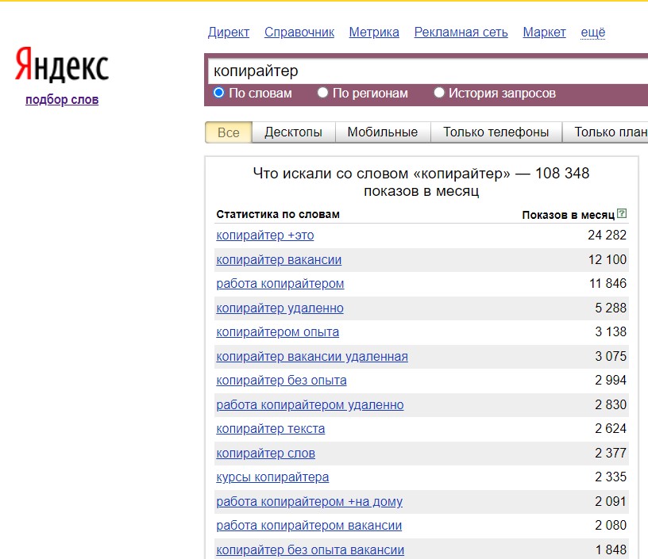Click the подбор слов link under logo
Screen dimensions: 648x559
coord(62,99)
